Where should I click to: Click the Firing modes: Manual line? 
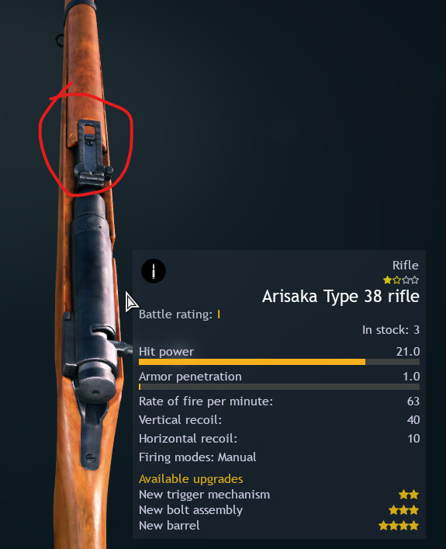coord(197,457)
